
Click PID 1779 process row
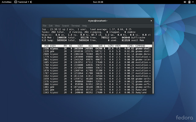click(x=97, y=57)
